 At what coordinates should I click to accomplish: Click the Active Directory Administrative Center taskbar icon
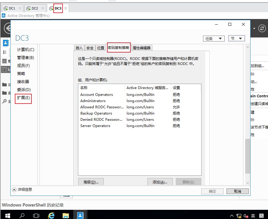click(80, 215)
